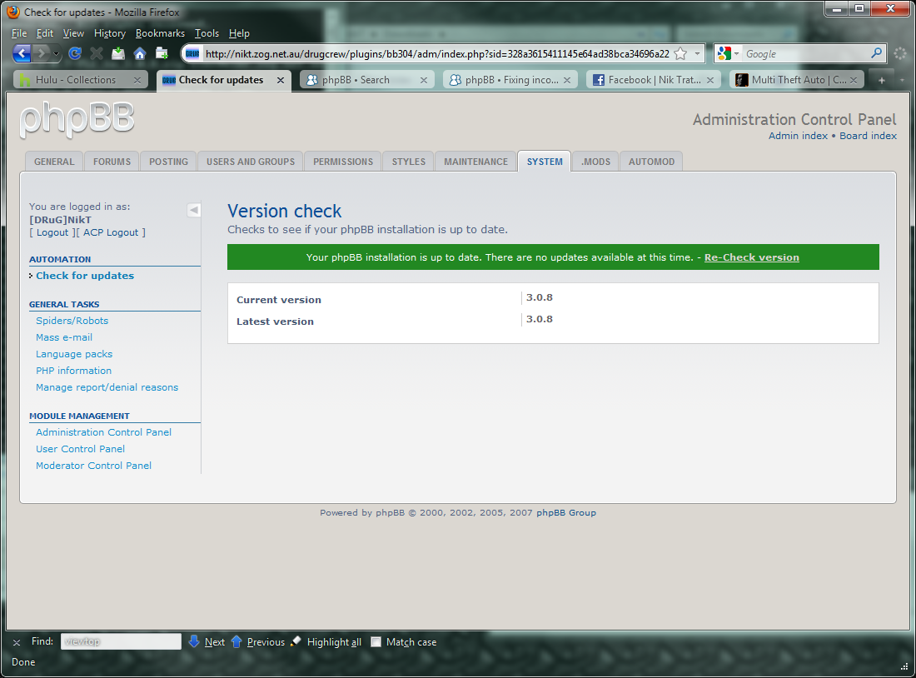Click the Home icon in the toolbar

[x=140, y=53]
